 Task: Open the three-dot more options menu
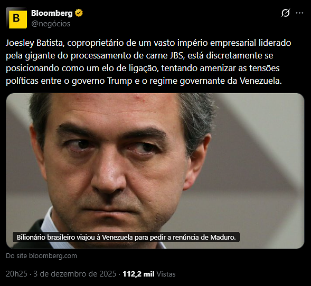[299, 13]
